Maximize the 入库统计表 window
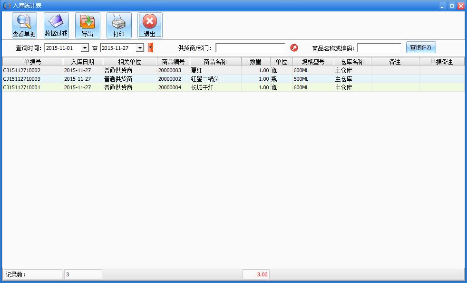Viewport: 467px width, 283px height. coord(452,6)
